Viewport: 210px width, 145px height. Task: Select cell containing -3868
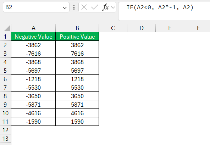click(x=33, y=62)
